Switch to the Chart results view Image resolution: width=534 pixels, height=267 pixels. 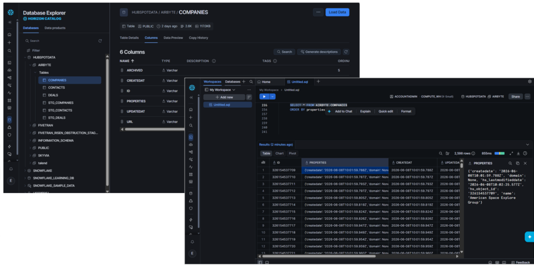[x=280, y=154]
